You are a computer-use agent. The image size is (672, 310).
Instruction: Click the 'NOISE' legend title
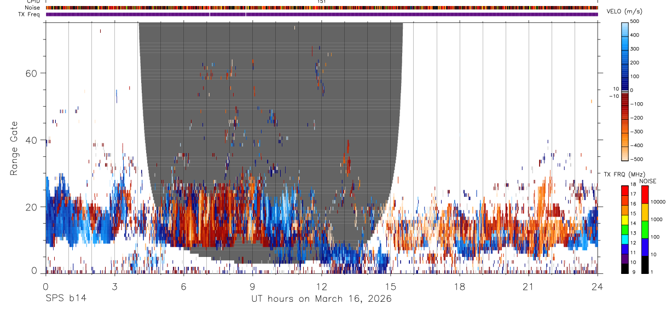point(648,181)
